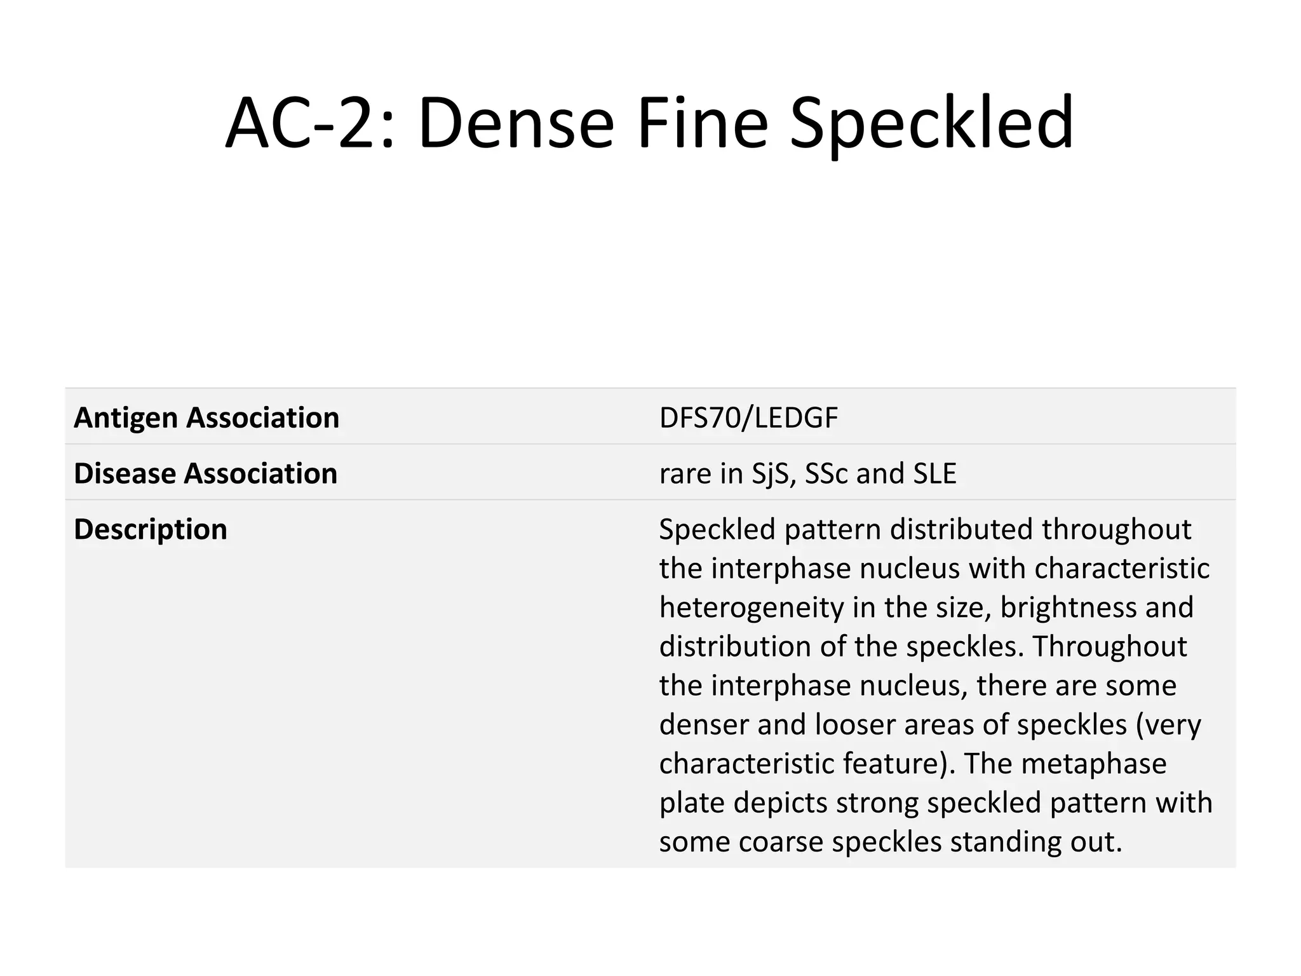The height and width of the screenshot is (976, 1301).
Task: Click the phrase the interphase nucleus, there are
Action: (917, 686)
